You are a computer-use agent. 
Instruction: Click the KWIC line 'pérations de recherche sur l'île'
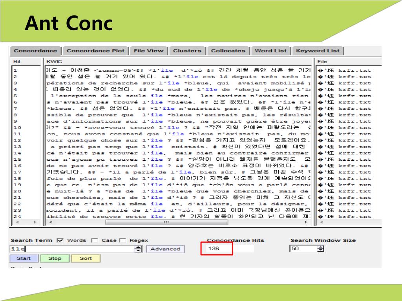[x=179, y=83]
